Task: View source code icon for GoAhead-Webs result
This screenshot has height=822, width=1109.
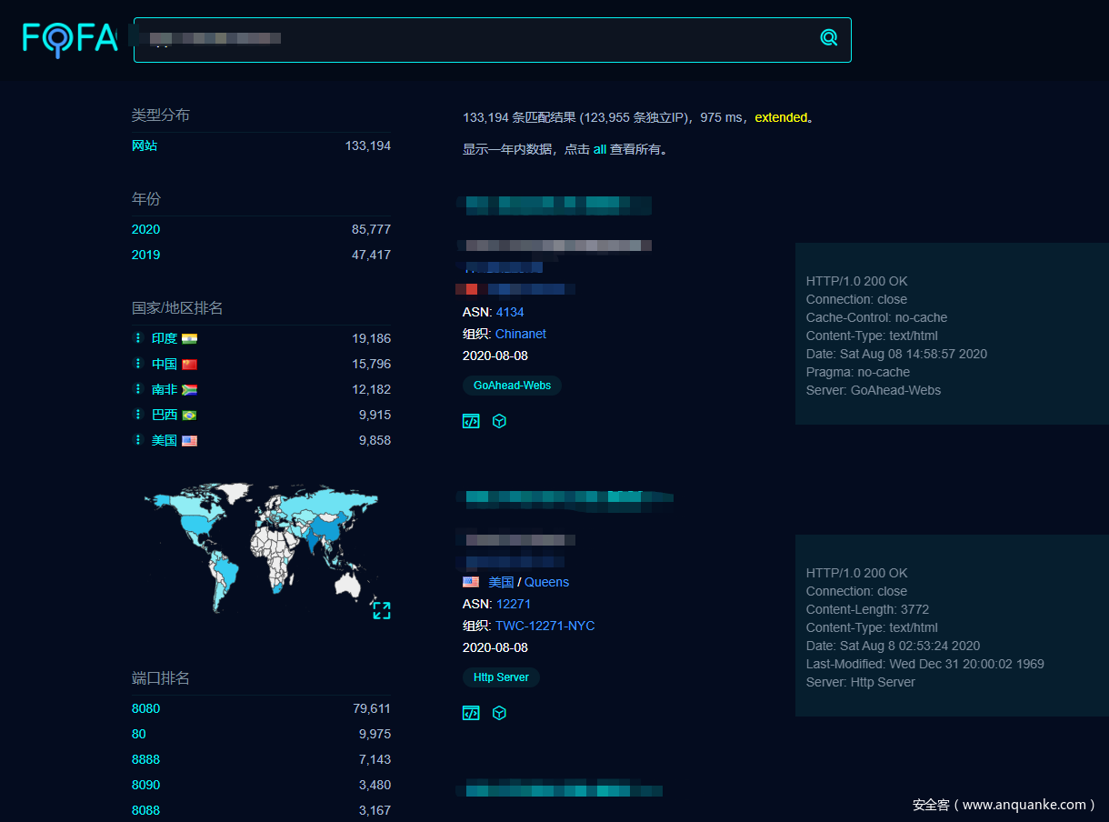Action: (x=471, y=421)
